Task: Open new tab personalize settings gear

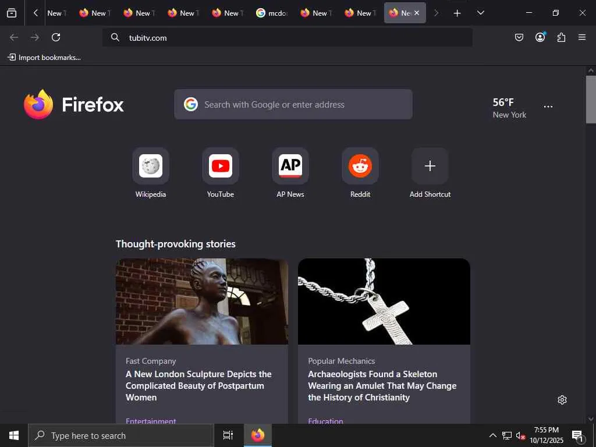Action: click(x=562, y=400)
